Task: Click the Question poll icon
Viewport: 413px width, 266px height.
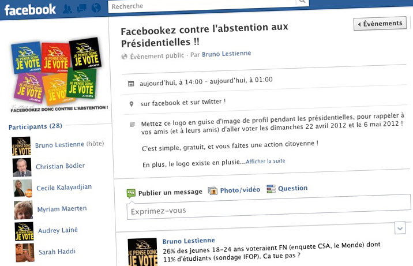Action: pyautogui.click(x=271, y=189)
